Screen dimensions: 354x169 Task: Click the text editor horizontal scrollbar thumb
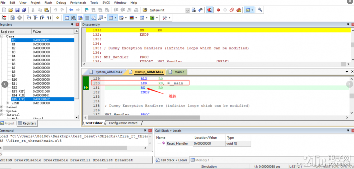[x=144, y=118]
